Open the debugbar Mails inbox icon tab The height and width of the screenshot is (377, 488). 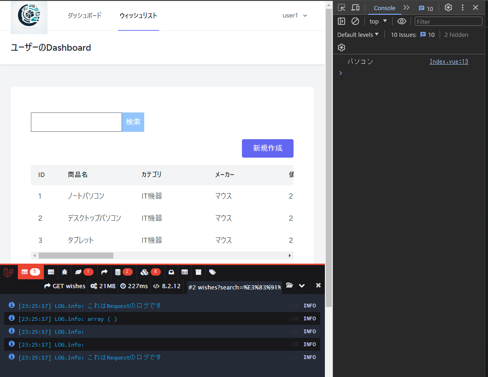171,272
